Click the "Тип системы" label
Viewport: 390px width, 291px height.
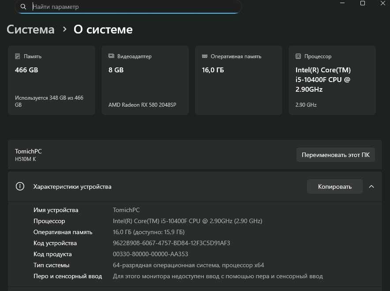(x=52, y=265)
